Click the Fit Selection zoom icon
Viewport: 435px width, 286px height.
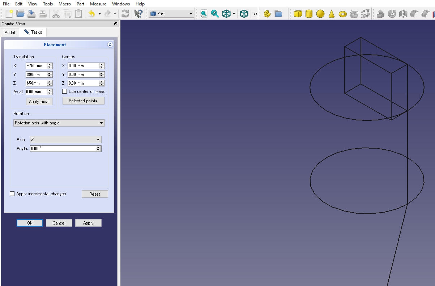[x=215, y=14]
